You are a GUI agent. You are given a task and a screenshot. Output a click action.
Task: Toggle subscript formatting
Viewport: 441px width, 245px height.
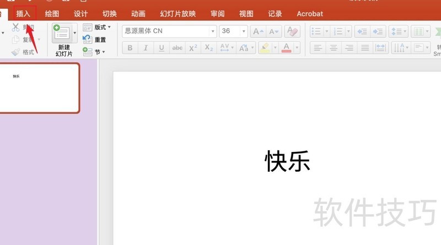pyautogui.click(x=209, y=48)
